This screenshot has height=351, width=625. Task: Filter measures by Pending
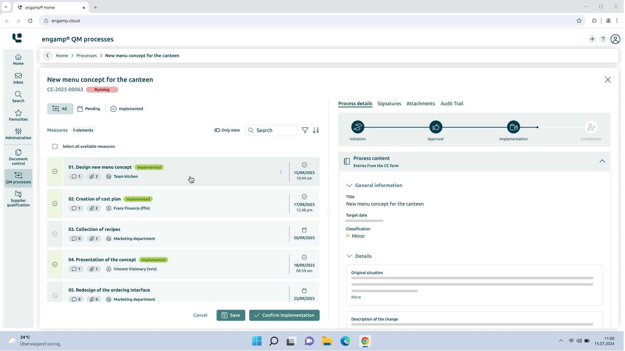point(89,109)
